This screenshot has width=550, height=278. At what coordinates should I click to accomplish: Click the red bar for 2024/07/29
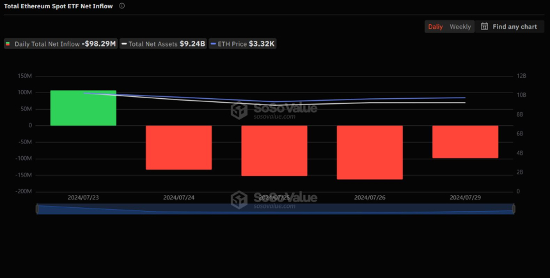point(465,142)
